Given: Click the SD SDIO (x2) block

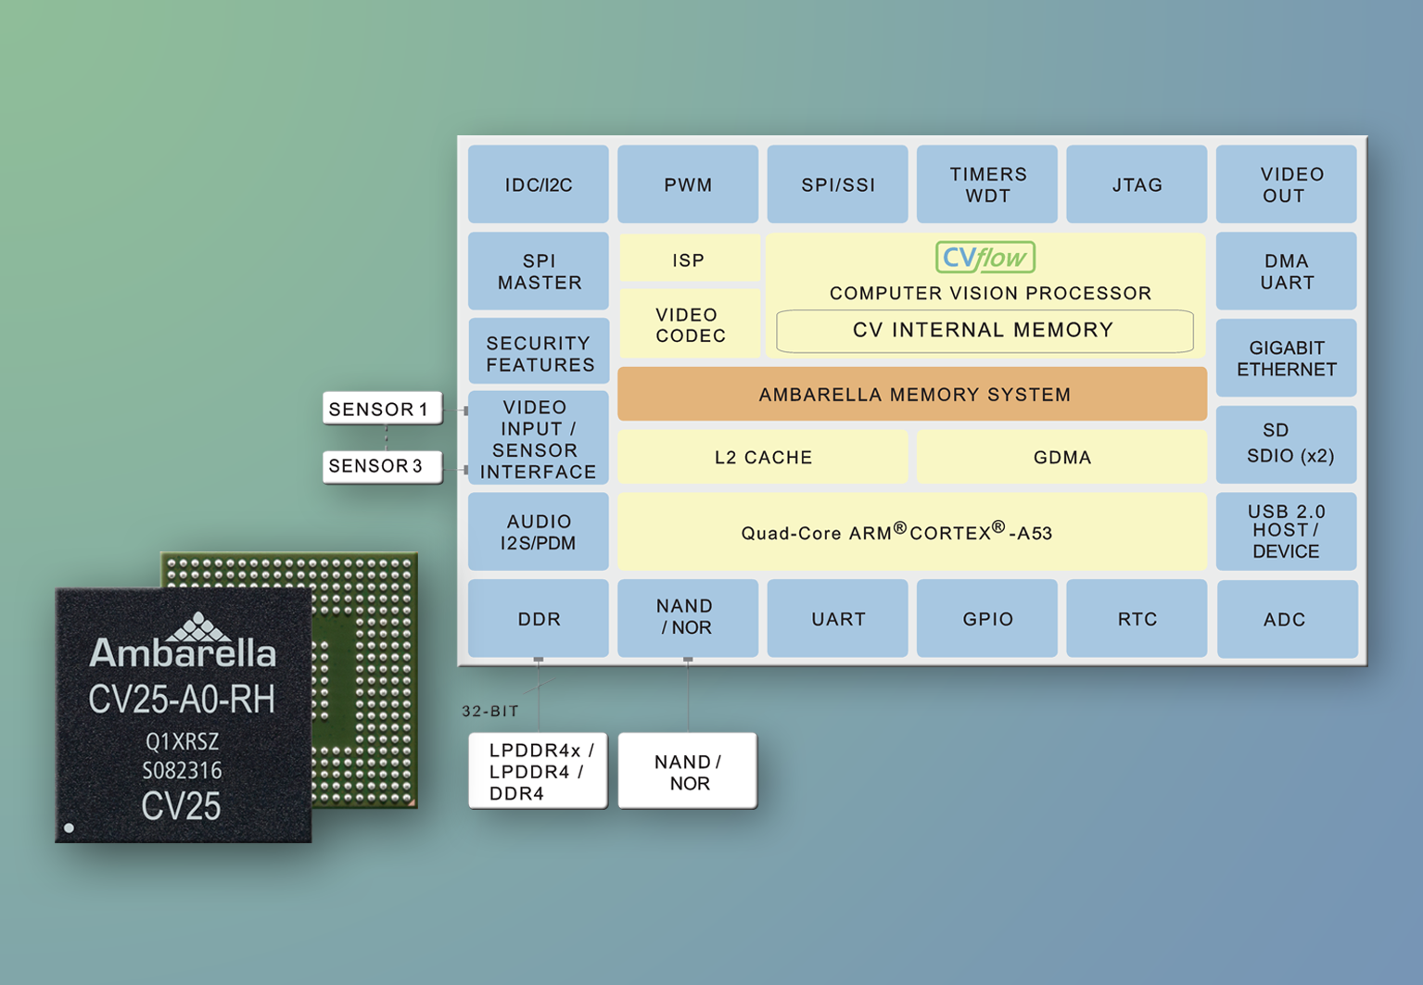Looking at the screenshot, I should 1287,445.
